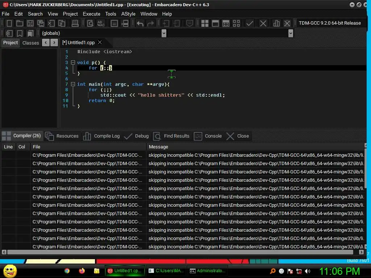Click the Close file toolbar icon
This screenshot has width=371, height=278.
pos(51,23)
